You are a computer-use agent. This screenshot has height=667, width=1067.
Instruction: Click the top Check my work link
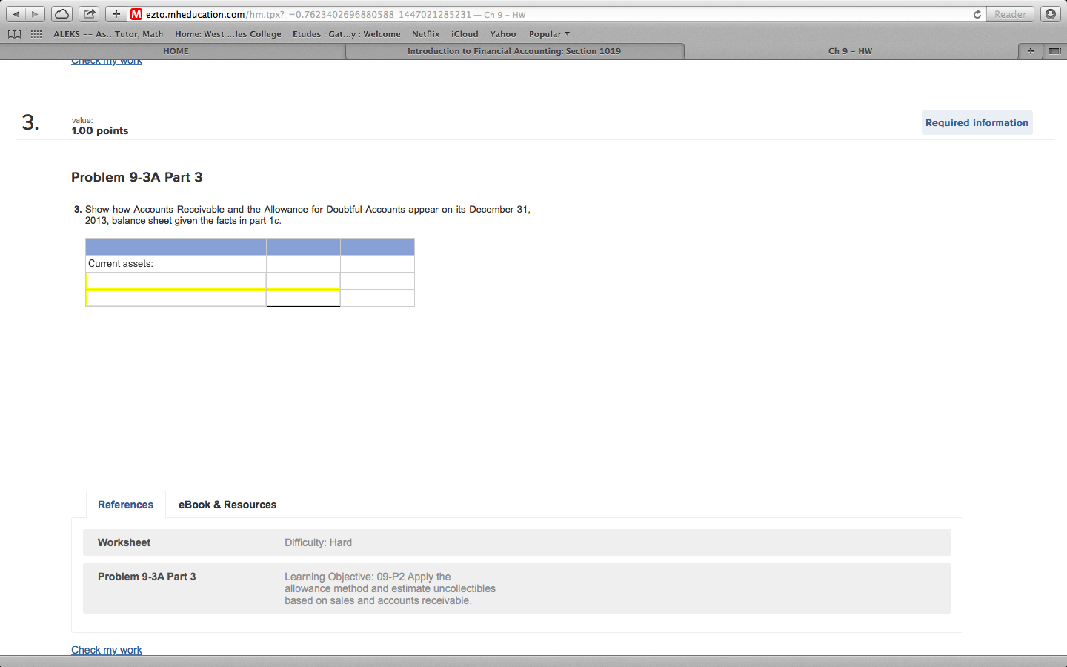tap(107, 62)
